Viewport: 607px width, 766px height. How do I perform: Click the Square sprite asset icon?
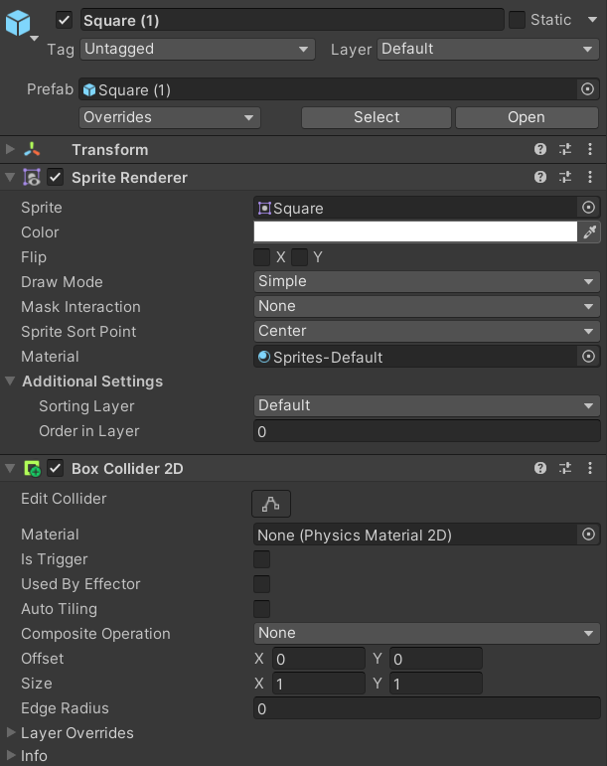(264, 208)
